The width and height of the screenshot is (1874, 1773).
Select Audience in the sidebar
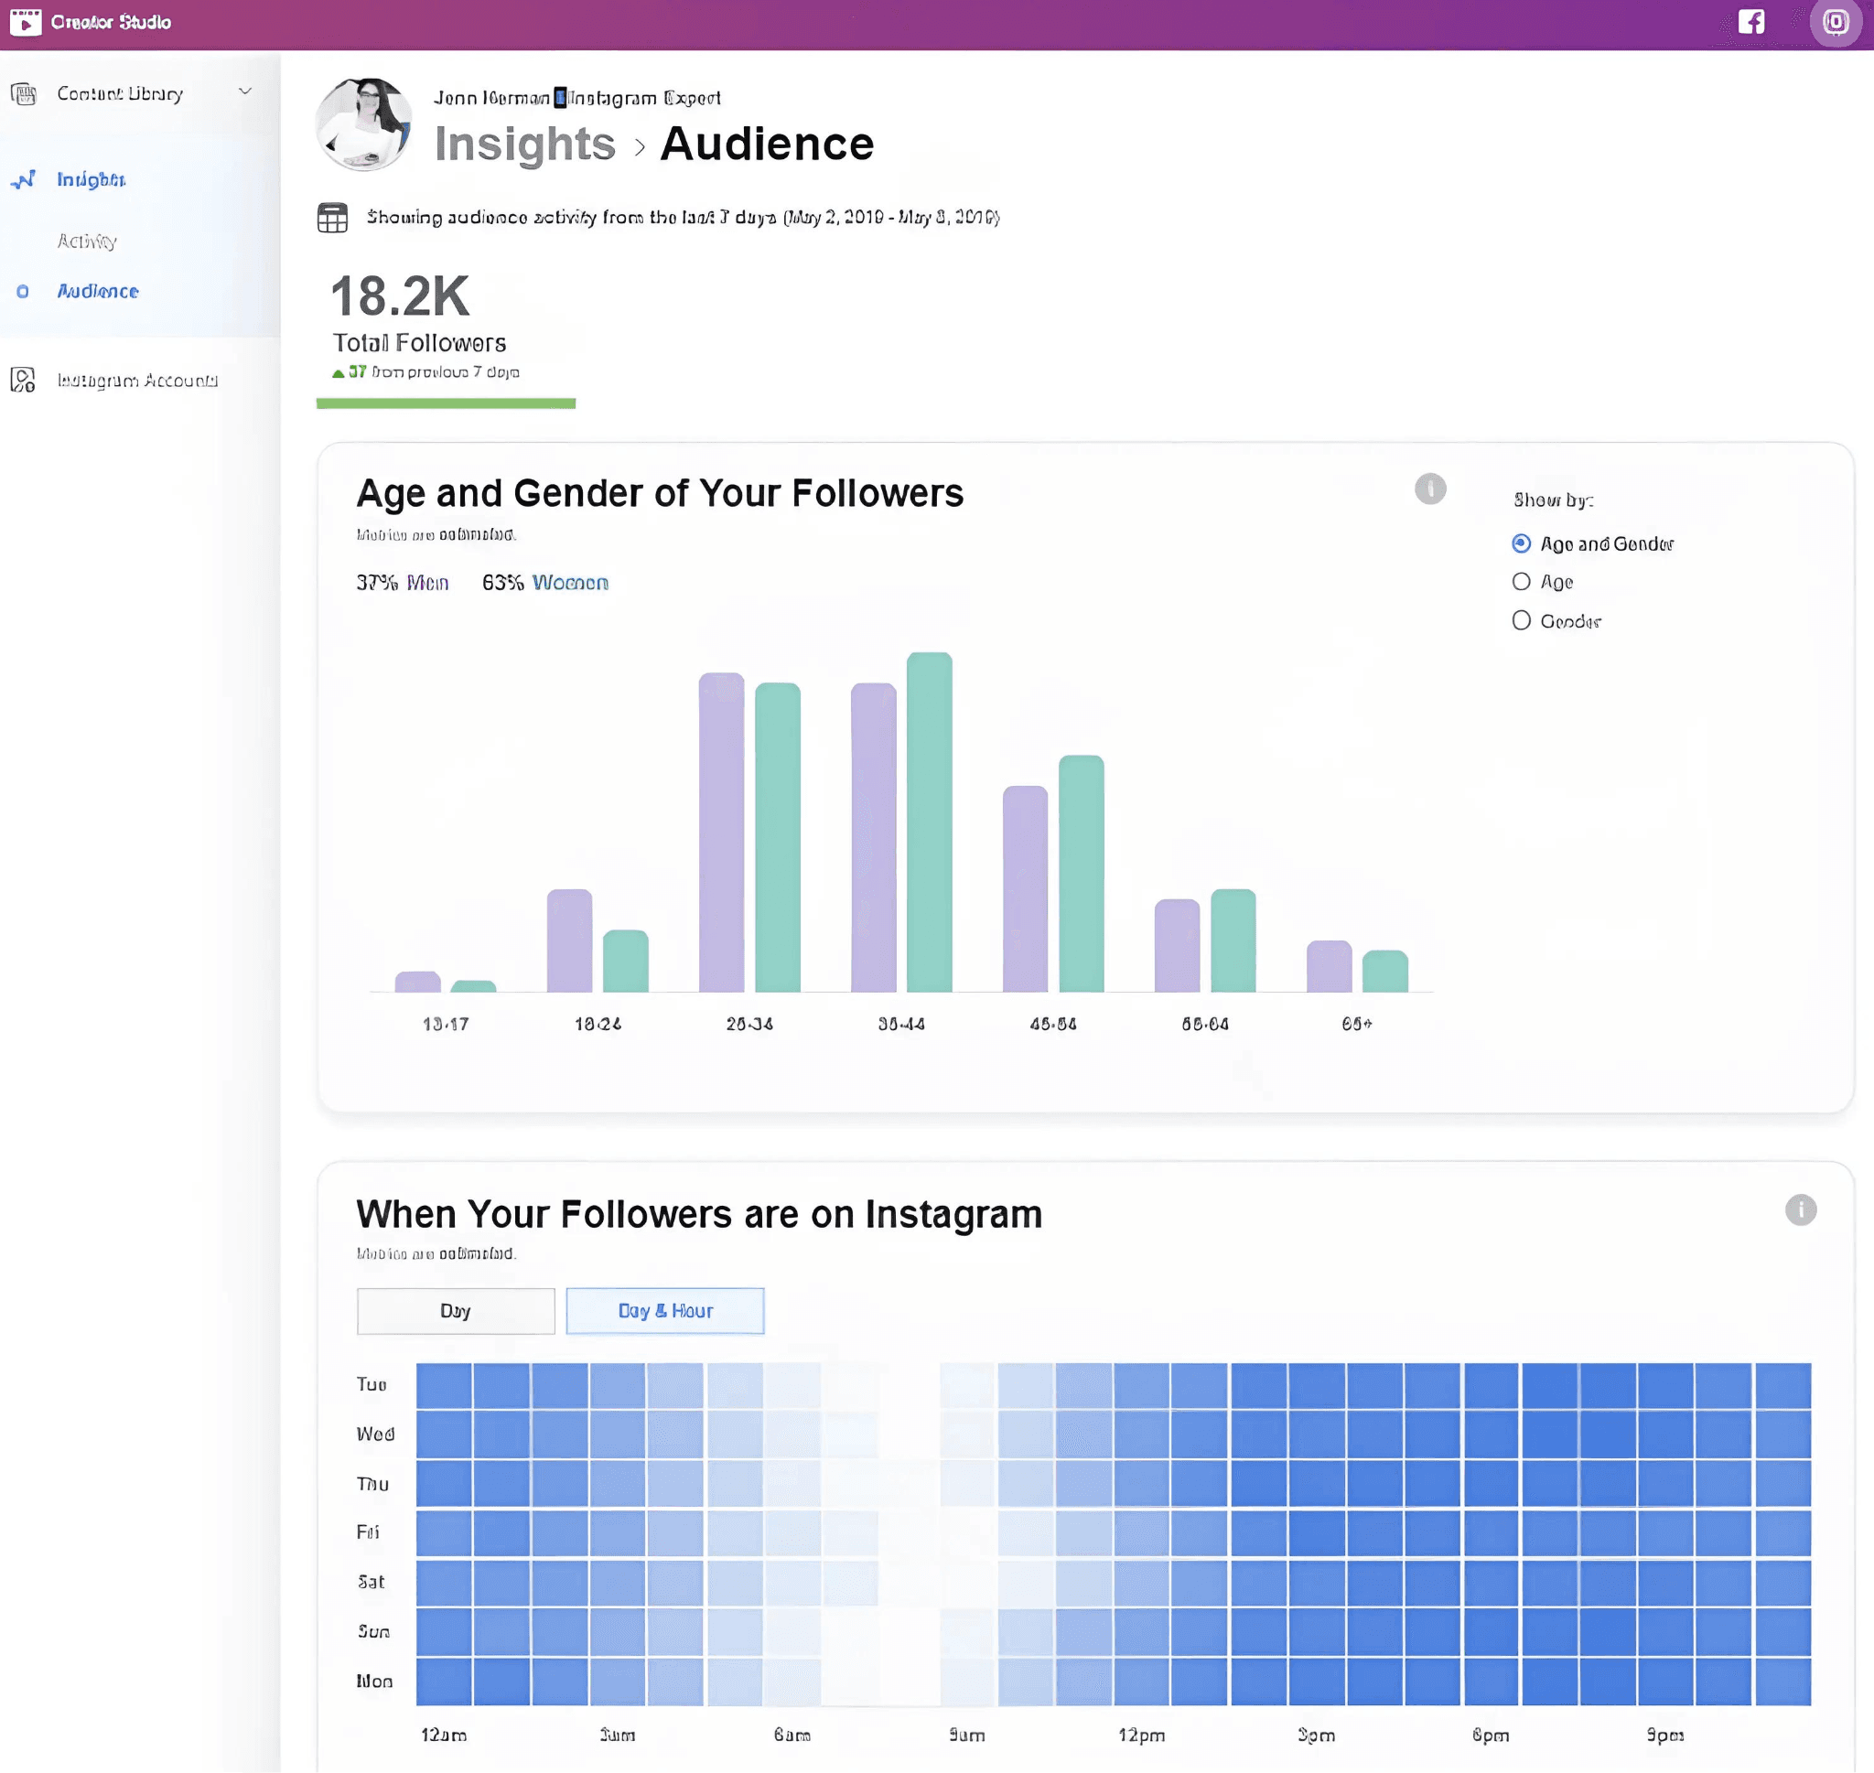pyautogui.click(x=97, y=291)
